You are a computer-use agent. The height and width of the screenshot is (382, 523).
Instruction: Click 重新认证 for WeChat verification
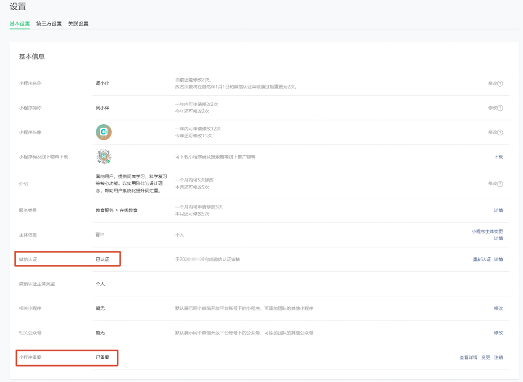(x=482, y=260)
